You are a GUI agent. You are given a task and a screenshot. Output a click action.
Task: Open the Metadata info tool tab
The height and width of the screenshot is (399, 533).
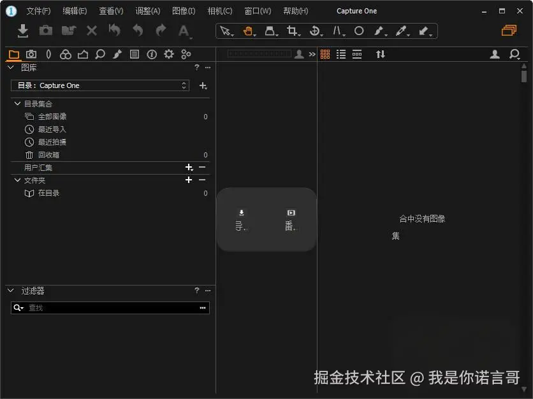152,54
